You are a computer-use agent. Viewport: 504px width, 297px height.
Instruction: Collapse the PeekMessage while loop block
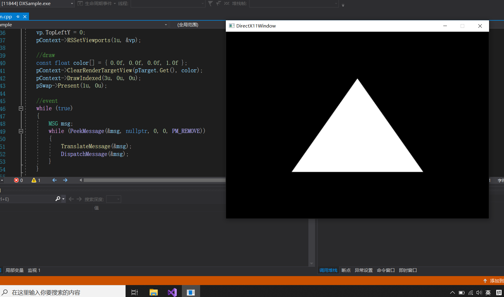21,131
